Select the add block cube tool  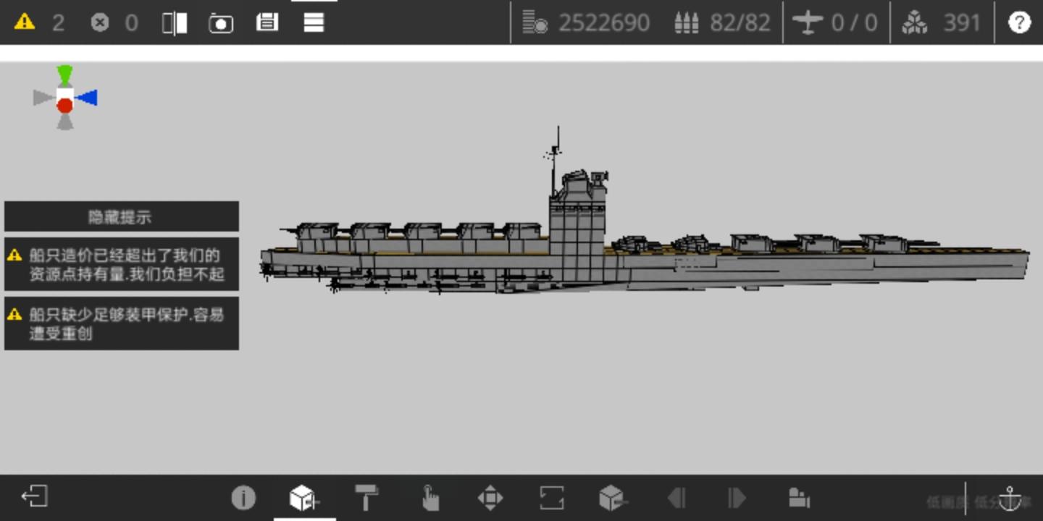point(304,498)
